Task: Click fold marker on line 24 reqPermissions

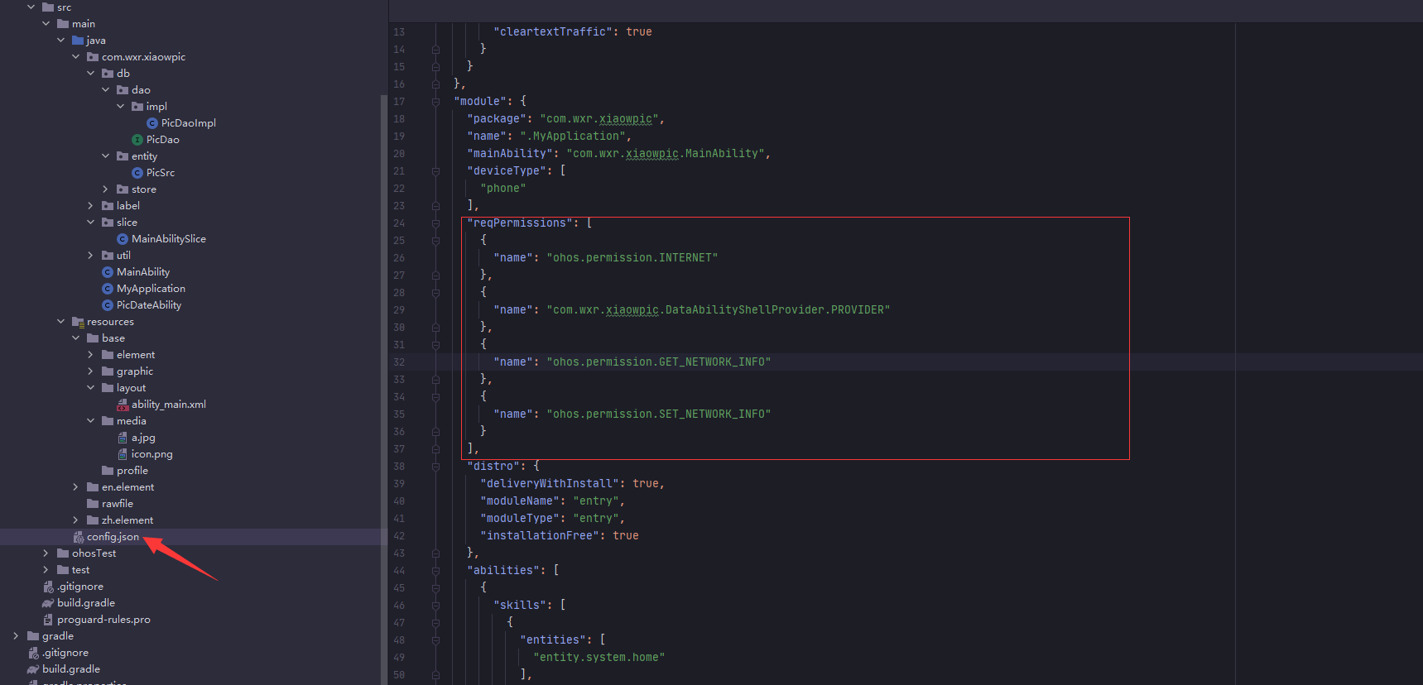Action: click(435, 223)
